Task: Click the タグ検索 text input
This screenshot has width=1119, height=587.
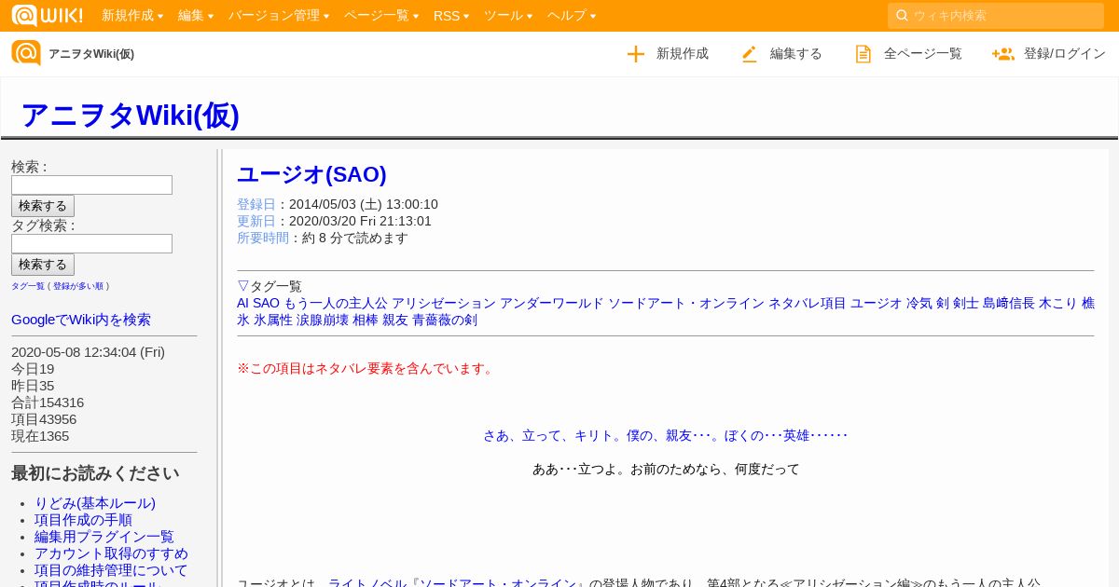Action: (91, 243)
